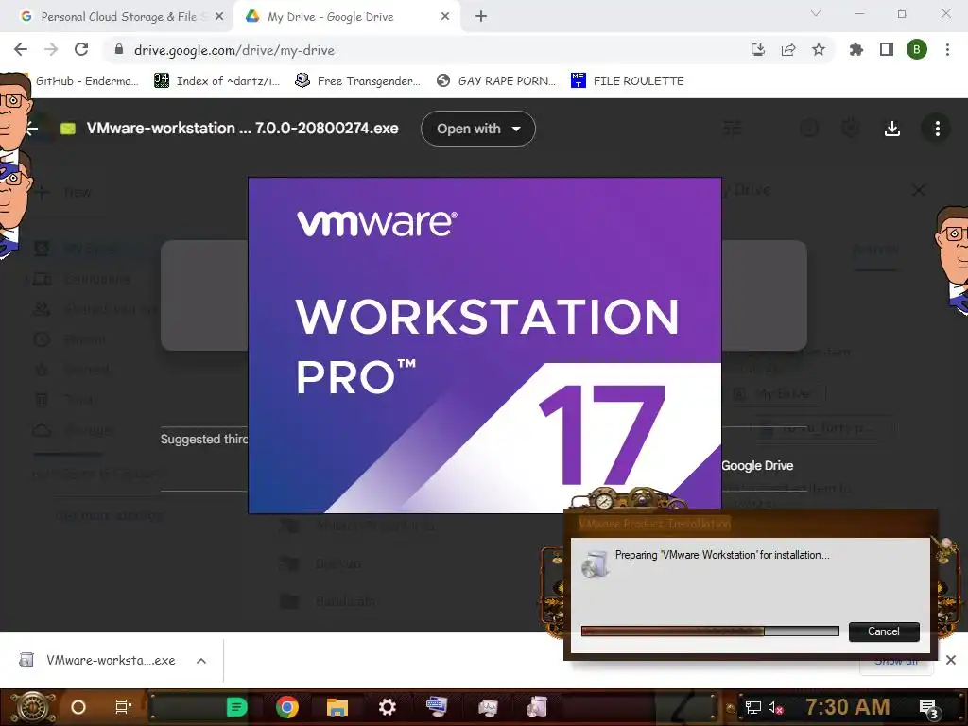The width and height of the screenshot is (968, 726).
Task: Open Settings gear on taskbar
Action: tap(387, 707)
